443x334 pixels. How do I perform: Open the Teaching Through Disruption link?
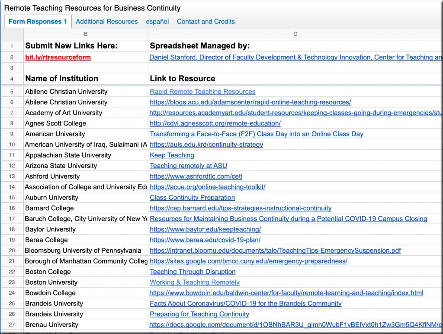(193, 272)
